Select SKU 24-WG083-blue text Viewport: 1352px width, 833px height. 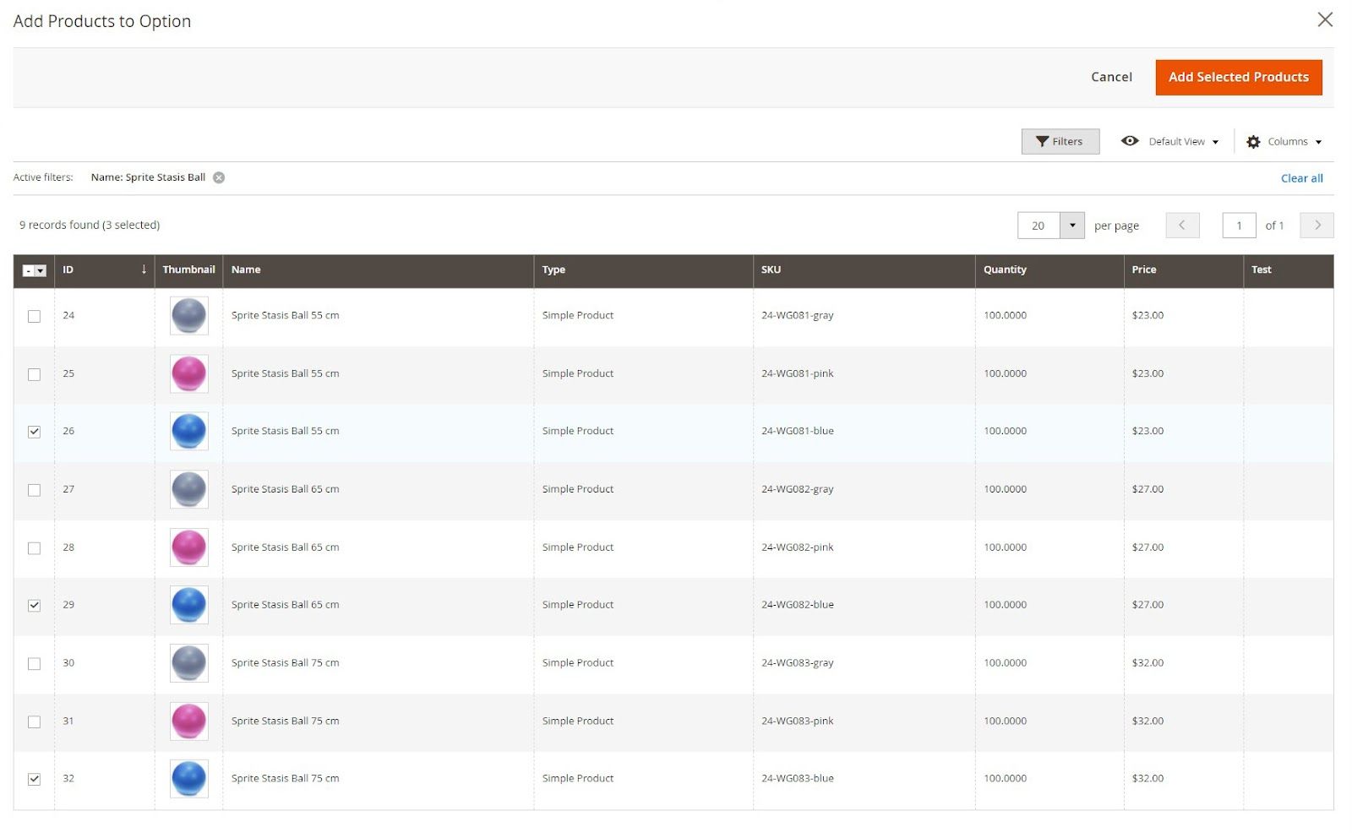tap(797, 779)
